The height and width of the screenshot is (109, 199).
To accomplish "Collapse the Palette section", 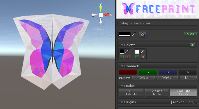I will tap(122, 45).
